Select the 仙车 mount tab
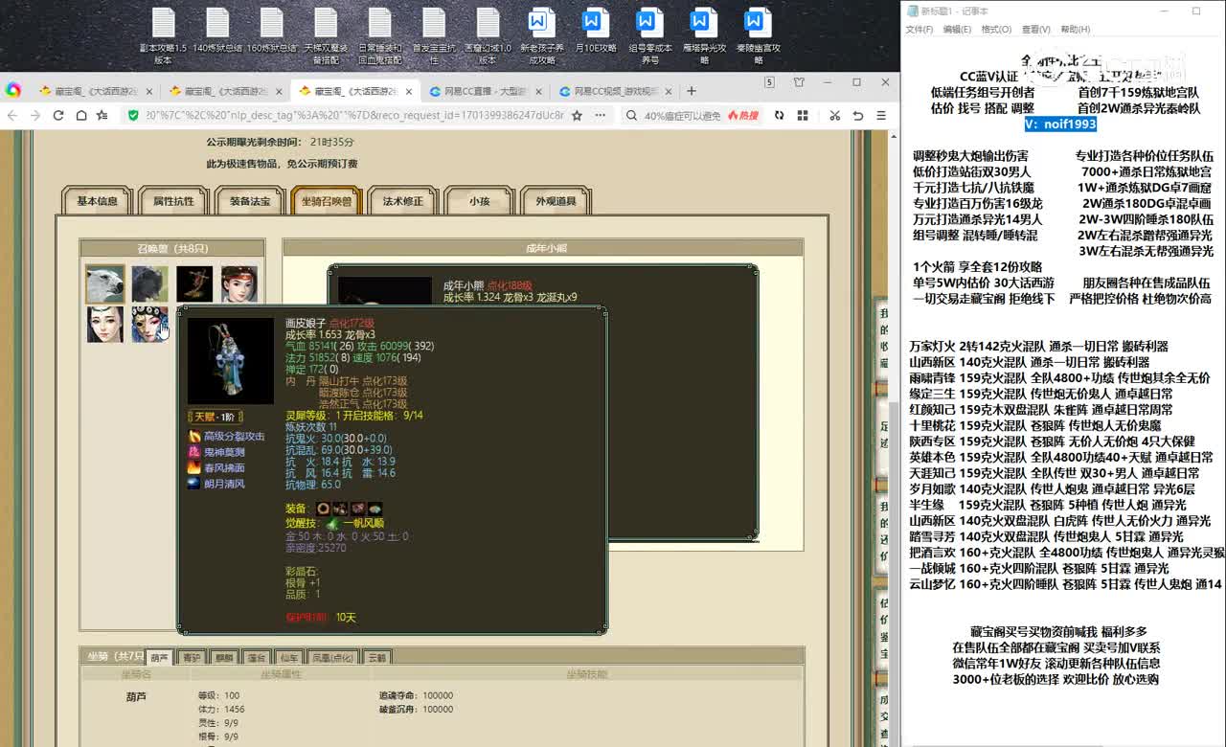This screenshot has width=1226, height=747. click(x=288, y=657)
